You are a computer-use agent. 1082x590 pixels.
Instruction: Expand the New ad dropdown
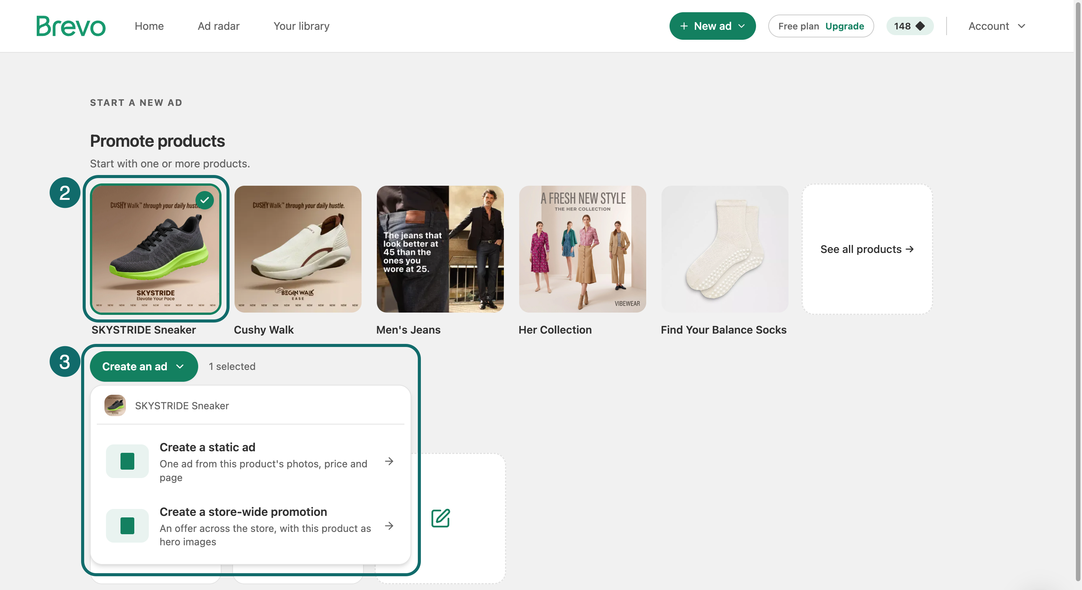(712, 26)
